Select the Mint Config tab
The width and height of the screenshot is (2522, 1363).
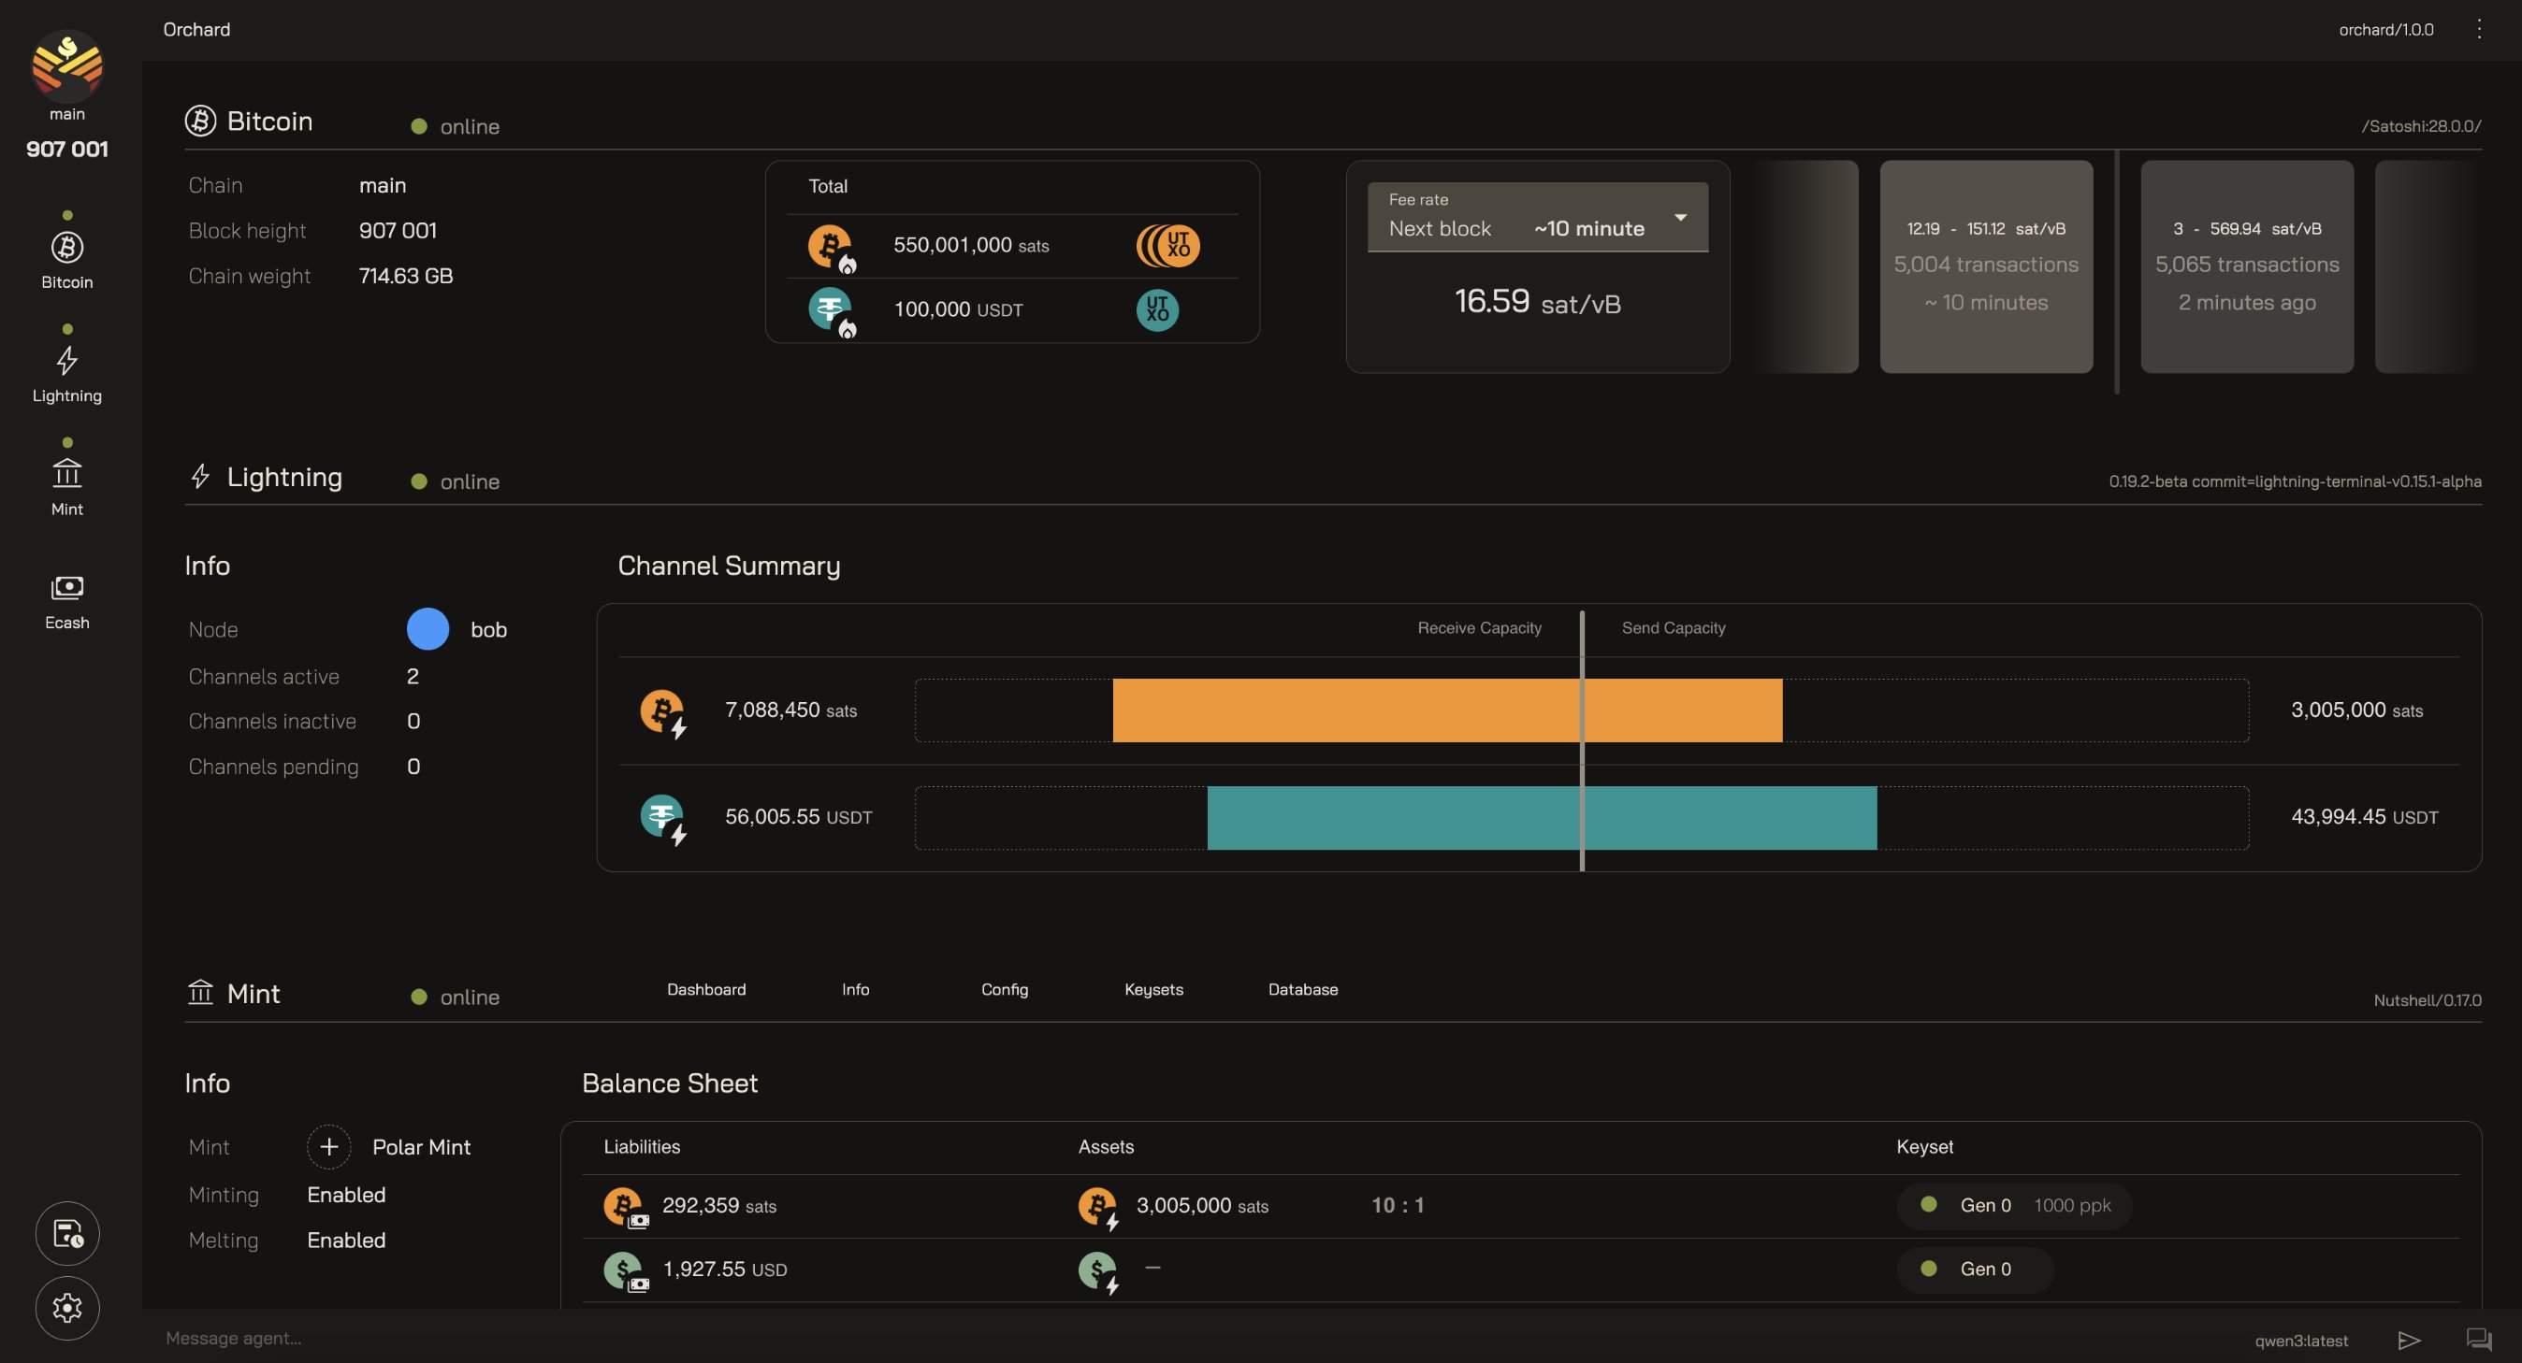pos(1005,989)
